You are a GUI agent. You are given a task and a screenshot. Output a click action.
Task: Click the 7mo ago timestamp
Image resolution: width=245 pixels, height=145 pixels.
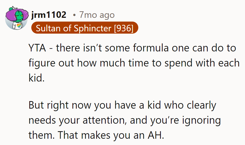point(97,15)
